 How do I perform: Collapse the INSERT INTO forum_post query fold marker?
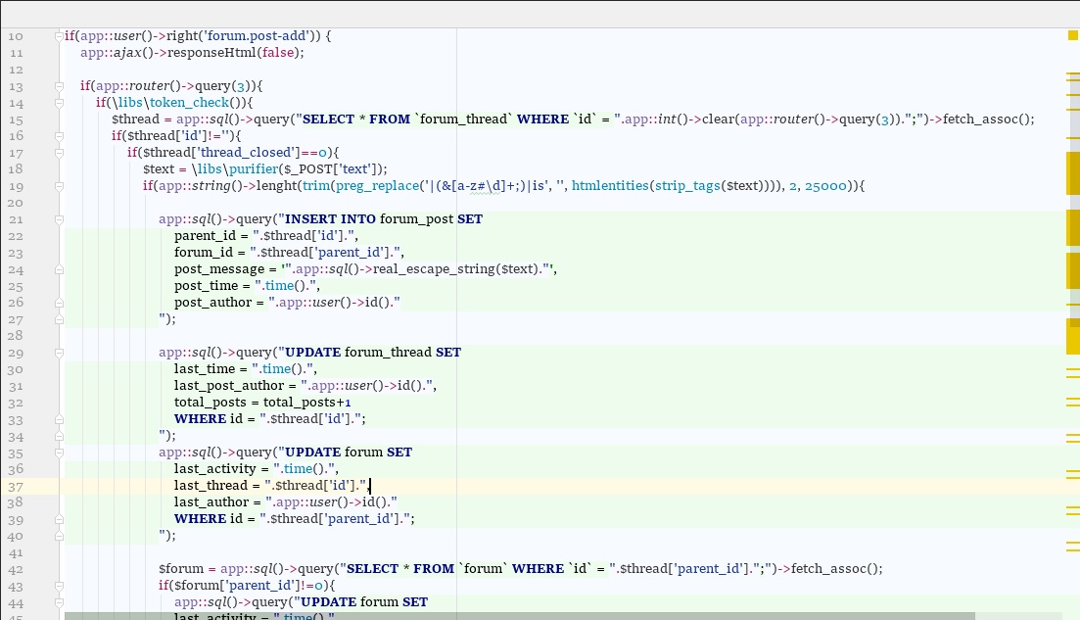point(59,219)
